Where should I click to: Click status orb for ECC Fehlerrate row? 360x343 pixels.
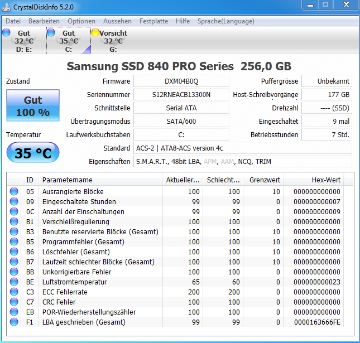14,292
